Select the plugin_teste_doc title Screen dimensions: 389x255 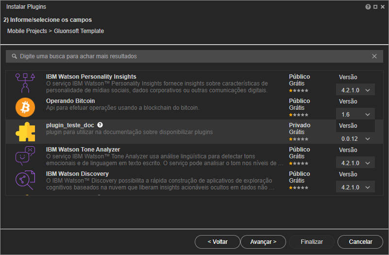coord(70,125)
